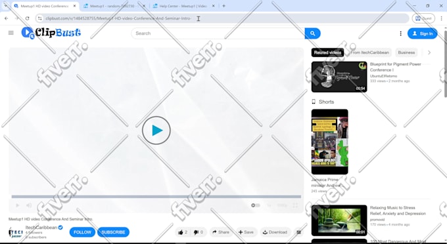Image resolution: width=447 pixels, height=244 pixels.
Task: Click the SUBSCRIBE button
Action: [113, 232]
